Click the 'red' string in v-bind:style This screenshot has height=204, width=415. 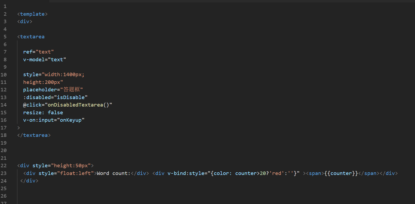pyautogui.click(x=277, y=173)
